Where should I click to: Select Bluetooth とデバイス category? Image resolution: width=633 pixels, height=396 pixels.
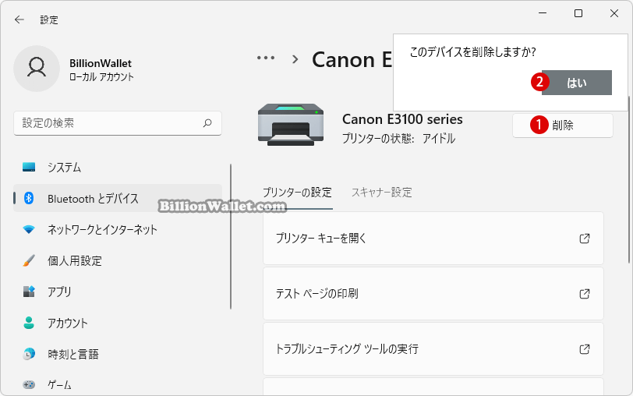(118, 198)
